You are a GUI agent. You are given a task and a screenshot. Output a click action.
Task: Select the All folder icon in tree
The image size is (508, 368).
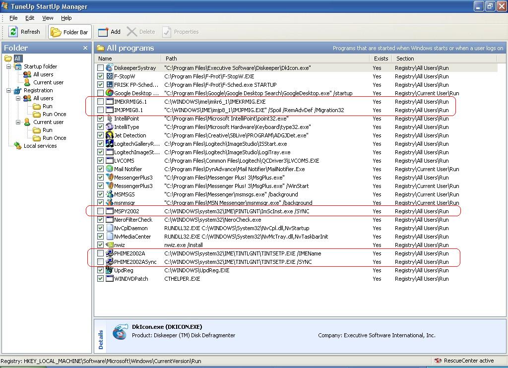8,59
